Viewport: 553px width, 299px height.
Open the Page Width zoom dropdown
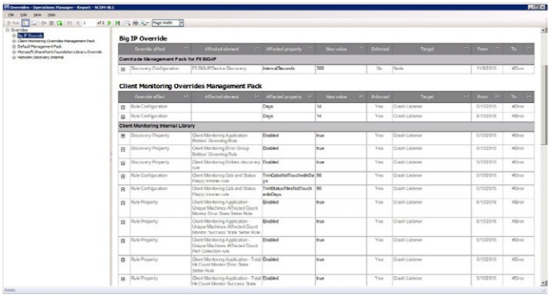(x=181, y=23)
